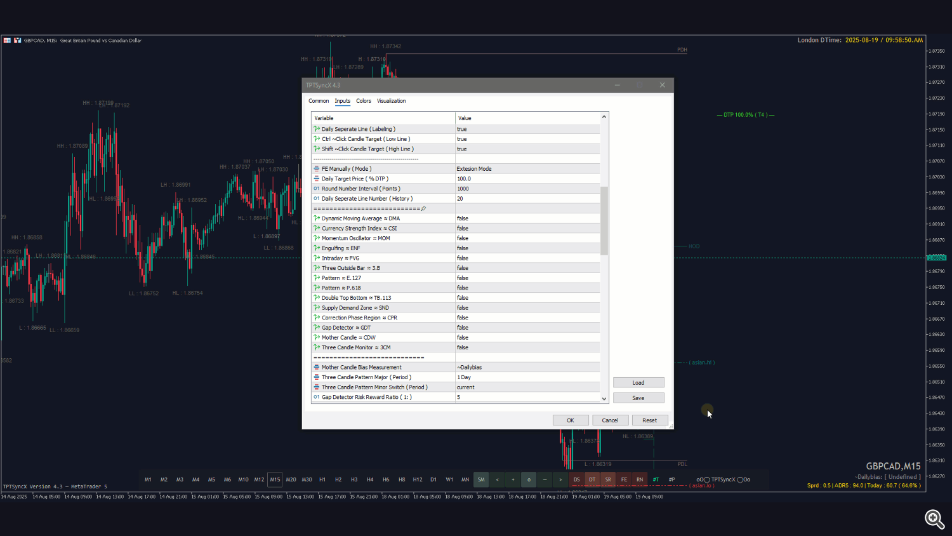Click the Gap Detector Risk Reward icon
The height and width of the screenshot is (536, 952).
317,397
